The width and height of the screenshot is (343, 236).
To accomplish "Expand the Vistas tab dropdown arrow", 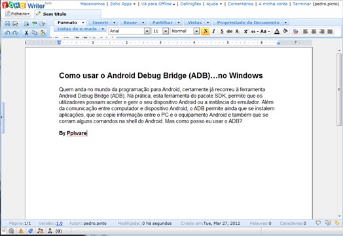I will (208, 22).
